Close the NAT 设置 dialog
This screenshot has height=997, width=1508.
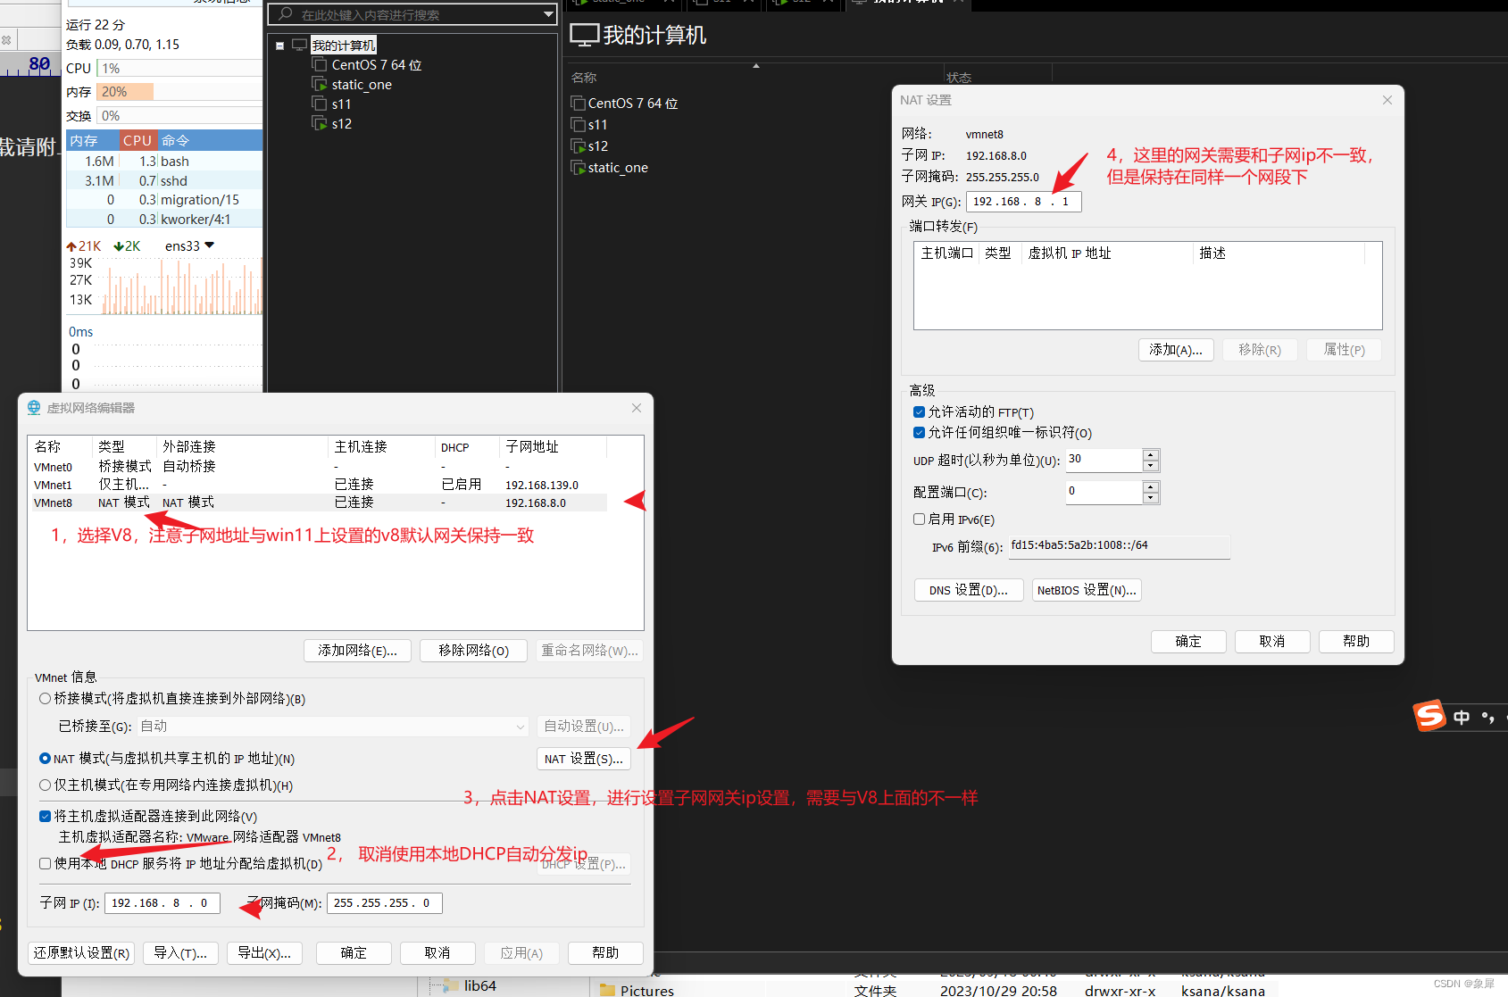pos(1387,100)
